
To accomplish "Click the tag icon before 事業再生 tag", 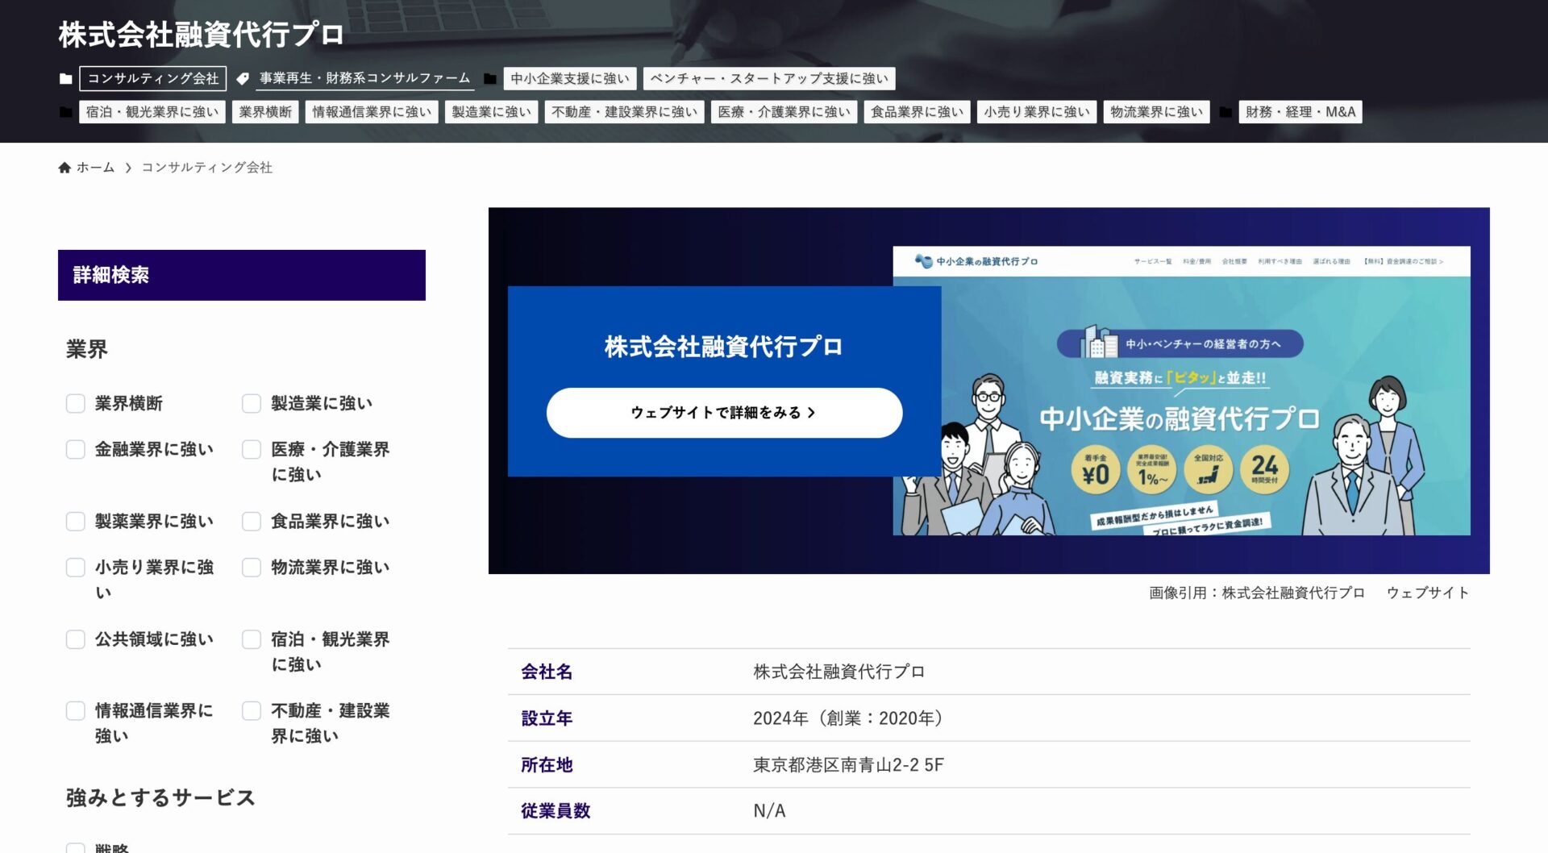I will [x=242, y=79].
